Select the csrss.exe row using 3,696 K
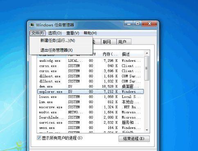 click(90, 71)
